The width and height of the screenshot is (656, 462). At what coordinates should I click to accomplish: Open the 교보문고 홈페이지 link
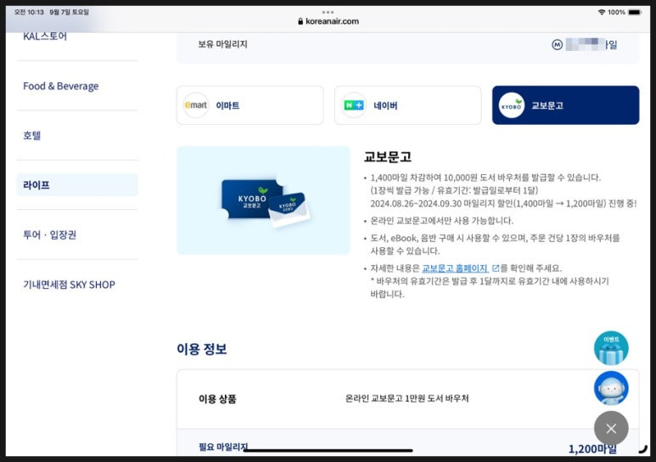pos(455,268)
